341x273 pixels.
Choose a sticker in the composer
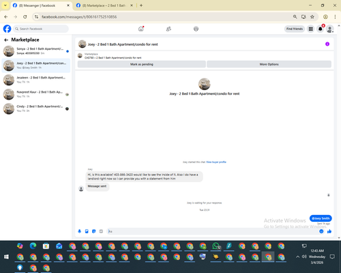tap(94, 231)
